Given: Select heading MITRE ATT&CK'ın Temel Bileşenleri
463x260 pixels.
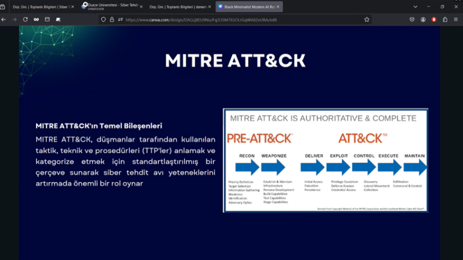Looking at the screenshot, I should click(99, 126).
